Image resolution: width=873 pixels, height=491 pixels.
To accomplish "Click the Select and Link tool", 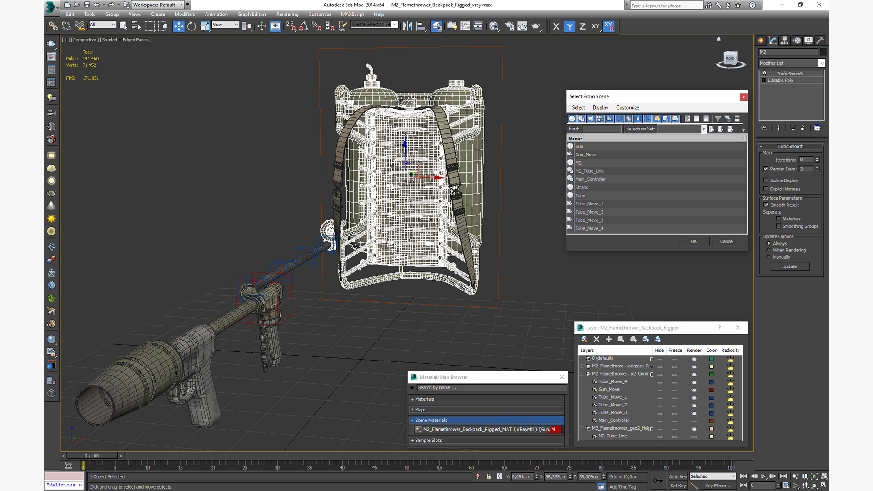I will [53, 26].
